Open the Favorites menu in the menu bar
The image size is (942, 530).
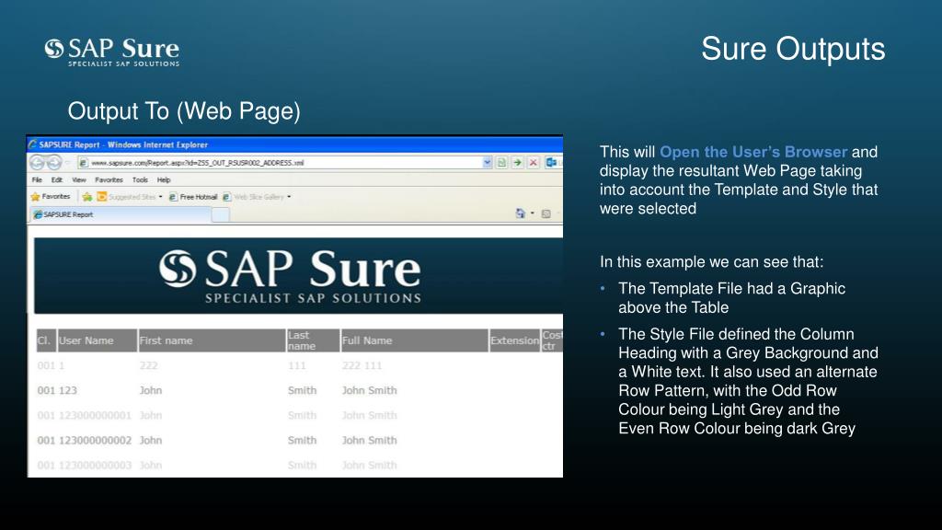click(x=109, y=179)
